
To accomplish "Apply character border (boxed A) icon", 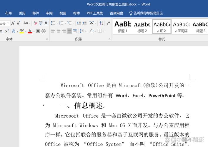I will 46,23.
